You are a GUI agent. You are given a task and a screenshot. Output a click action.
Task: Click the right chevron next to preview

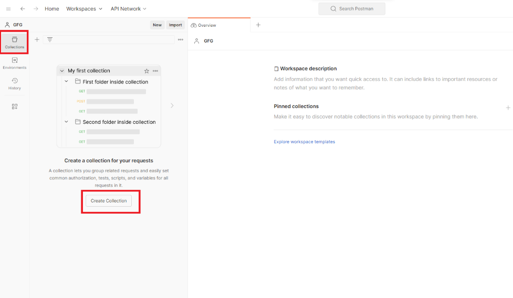tap(172, 105)
